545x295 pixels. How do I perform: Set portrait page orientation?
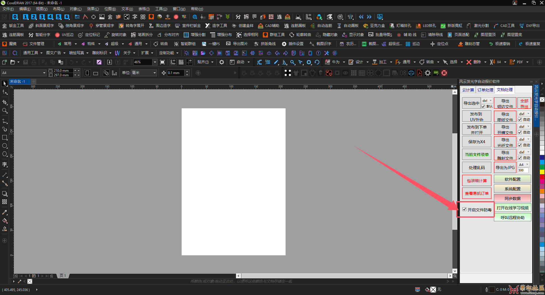pyautogui.click(x=87, y=73)
